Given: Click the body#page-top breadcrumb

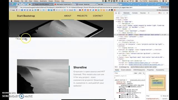Looking at the screenshot, I should click(124, 67).
